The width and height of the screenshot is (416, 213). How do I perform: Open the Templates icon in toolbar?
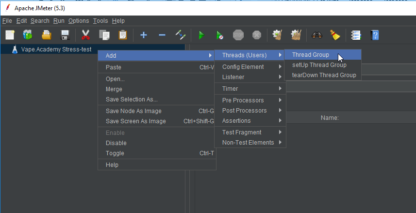pyautogui.click(x=28, y=35)
